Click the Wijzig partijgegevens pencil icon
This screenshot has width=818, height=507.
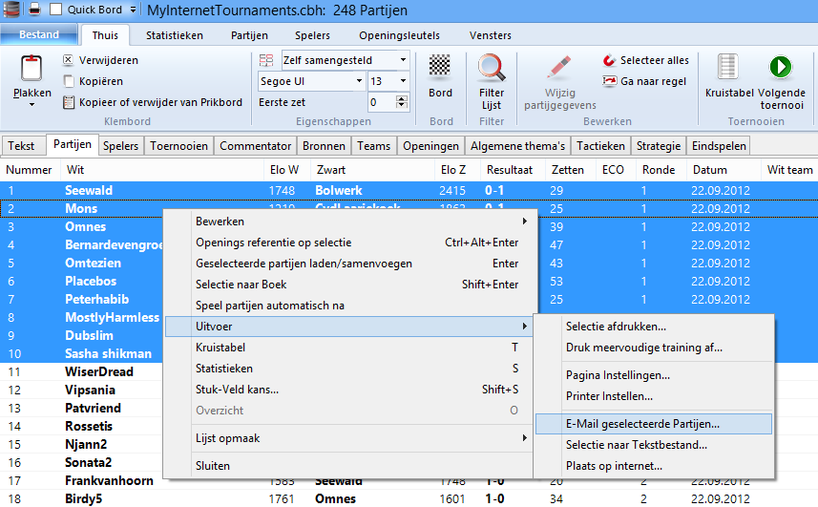[558, 68]
